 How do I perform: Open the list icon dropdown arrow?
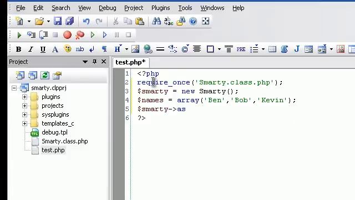[x=263, y=49]
